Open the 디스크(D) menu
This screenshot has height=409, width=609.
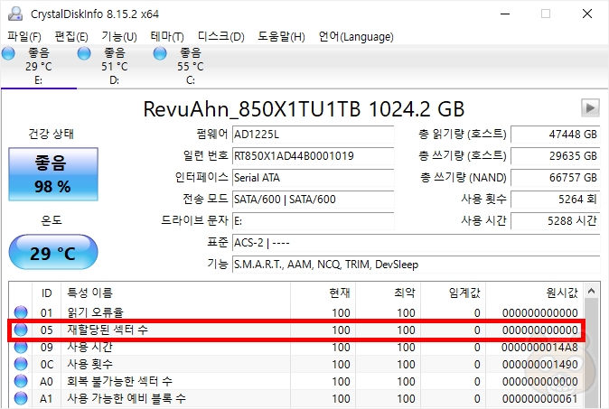pyautogui.click(x=221, y=36)
